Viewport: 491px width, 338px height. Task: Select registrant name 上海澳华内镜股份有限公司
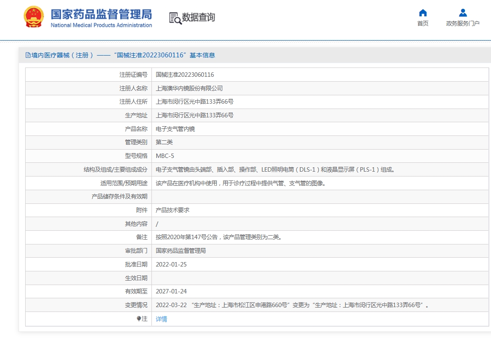189,88
